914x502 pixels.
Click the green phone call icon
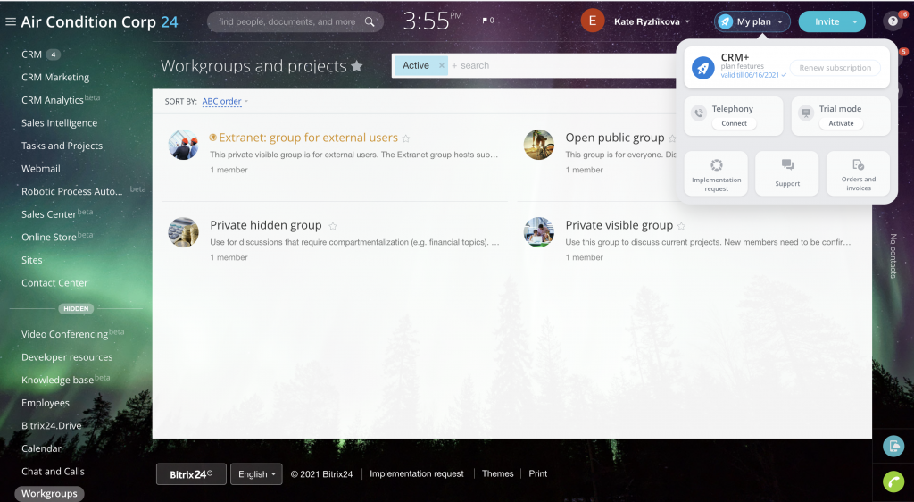pyautogui.click(x=893, y=481)
